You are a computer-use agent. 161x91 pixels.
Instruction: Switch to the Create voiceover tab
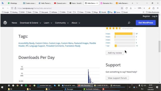click(x=30, y=3)
